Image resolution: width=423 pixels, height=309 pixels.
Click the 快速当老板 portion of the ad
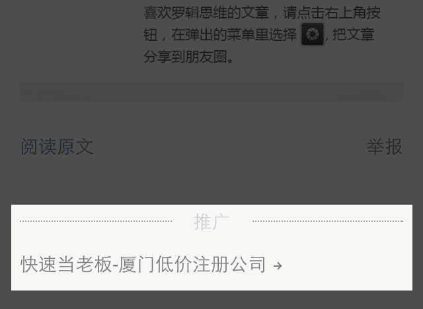pyautogui.click(x=66, y=265)
